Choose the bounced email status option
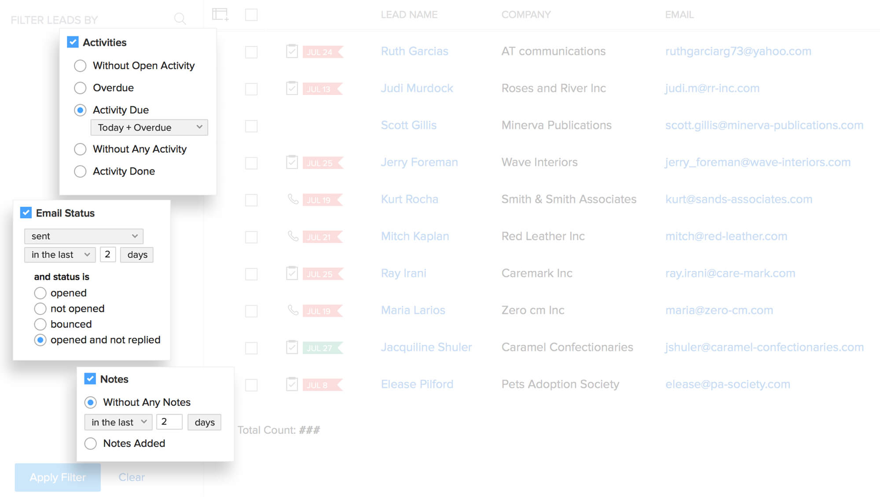 pos(40,324)
